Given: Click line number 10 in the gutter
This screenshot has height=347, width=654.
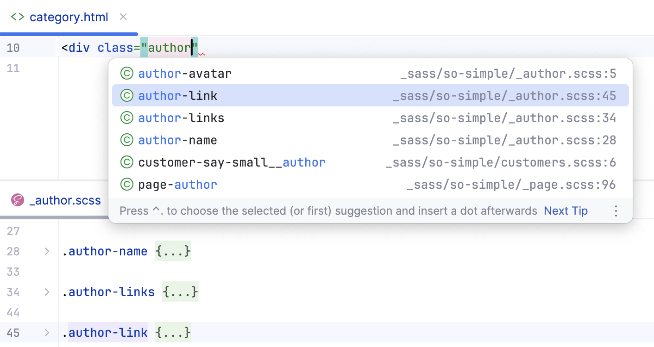Looking at the screenshot, I should click(13, 48).
